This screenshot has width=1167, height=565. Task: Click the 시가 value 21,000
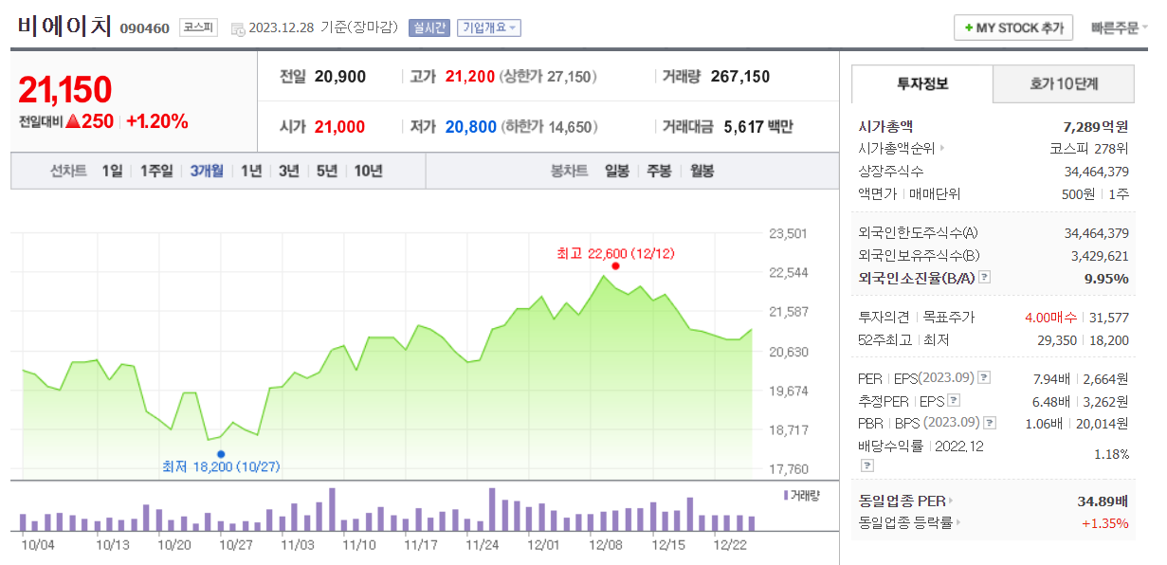pyautogui.click(x=340, y=127)
